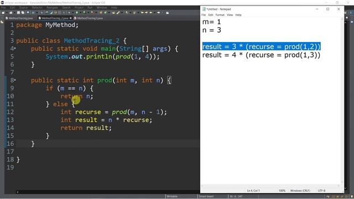Click line number 19 in the editor gutter
Screen dimensions: 354x199
(10, 167)
